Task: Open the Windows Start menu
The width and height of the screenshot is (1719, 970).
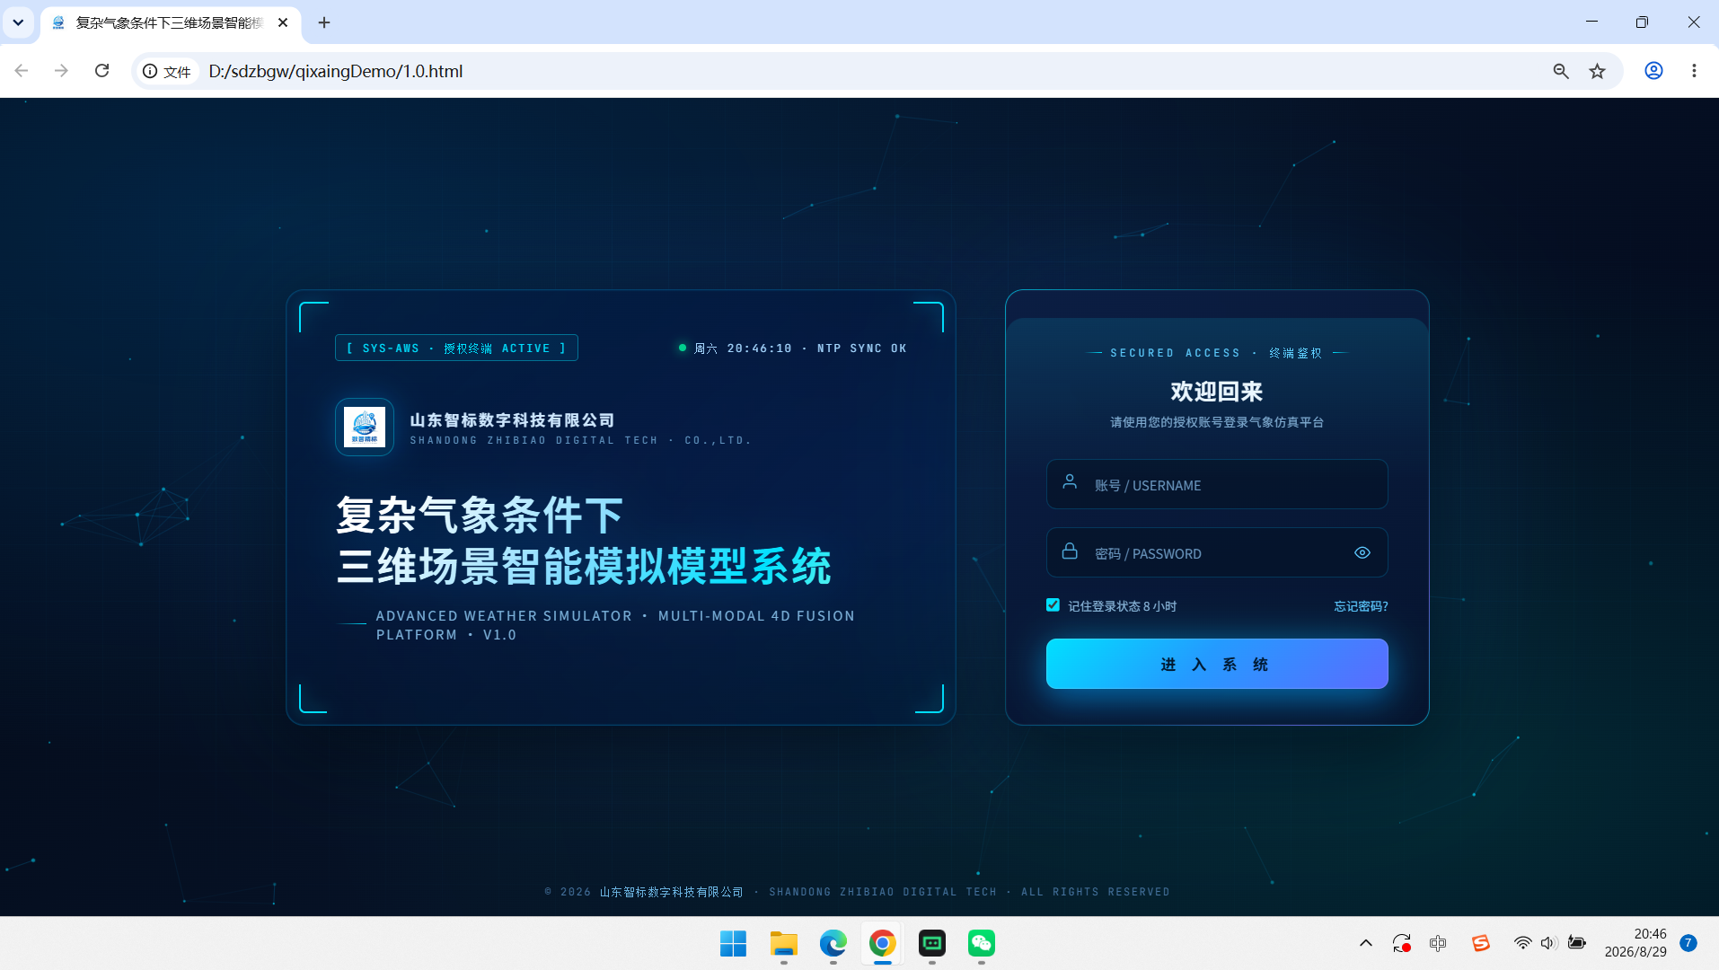Action: click(733, 943)
